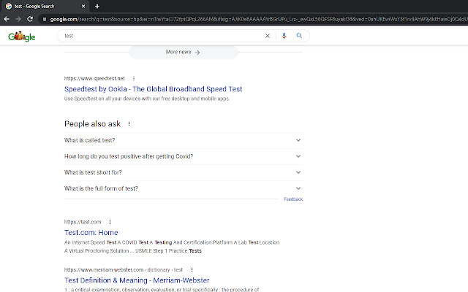Image resolution: width=468 pixels, height=292 pixels.
Task: Click the browser back arrow
Action: click(x=7, y=19)
